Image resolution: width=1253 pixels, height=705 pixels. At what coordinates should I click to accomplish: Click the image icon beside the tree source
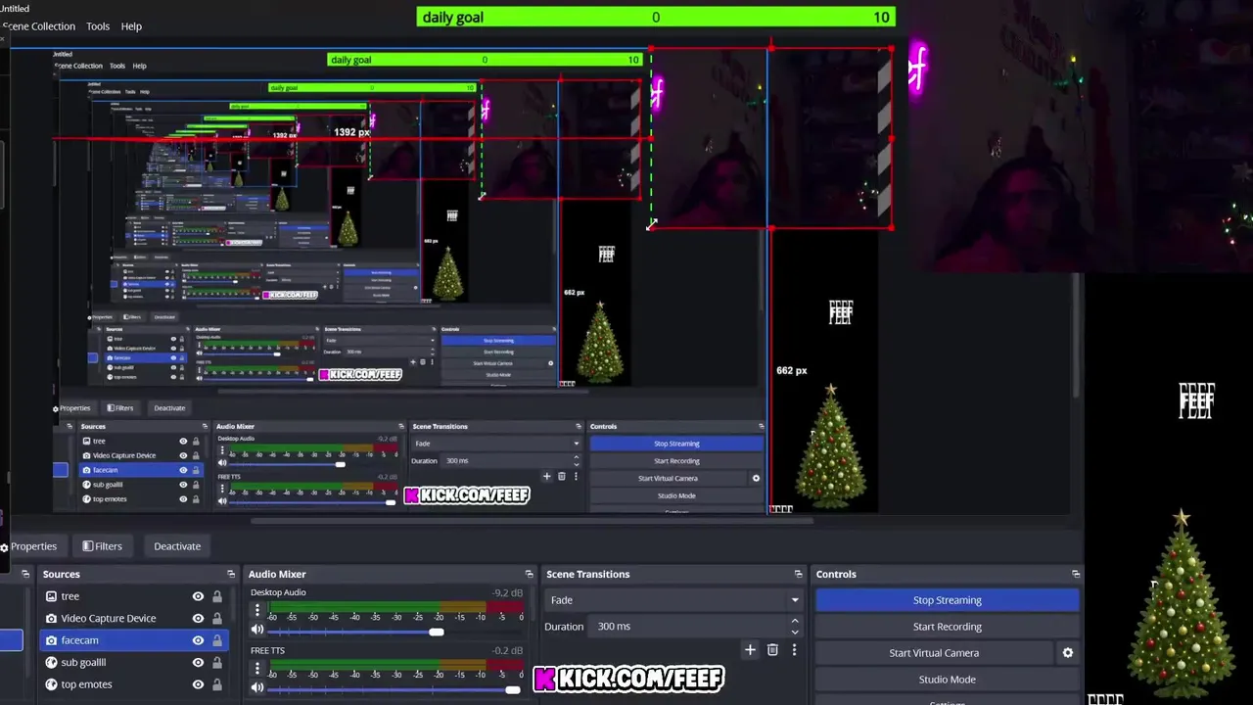(51, 596)
